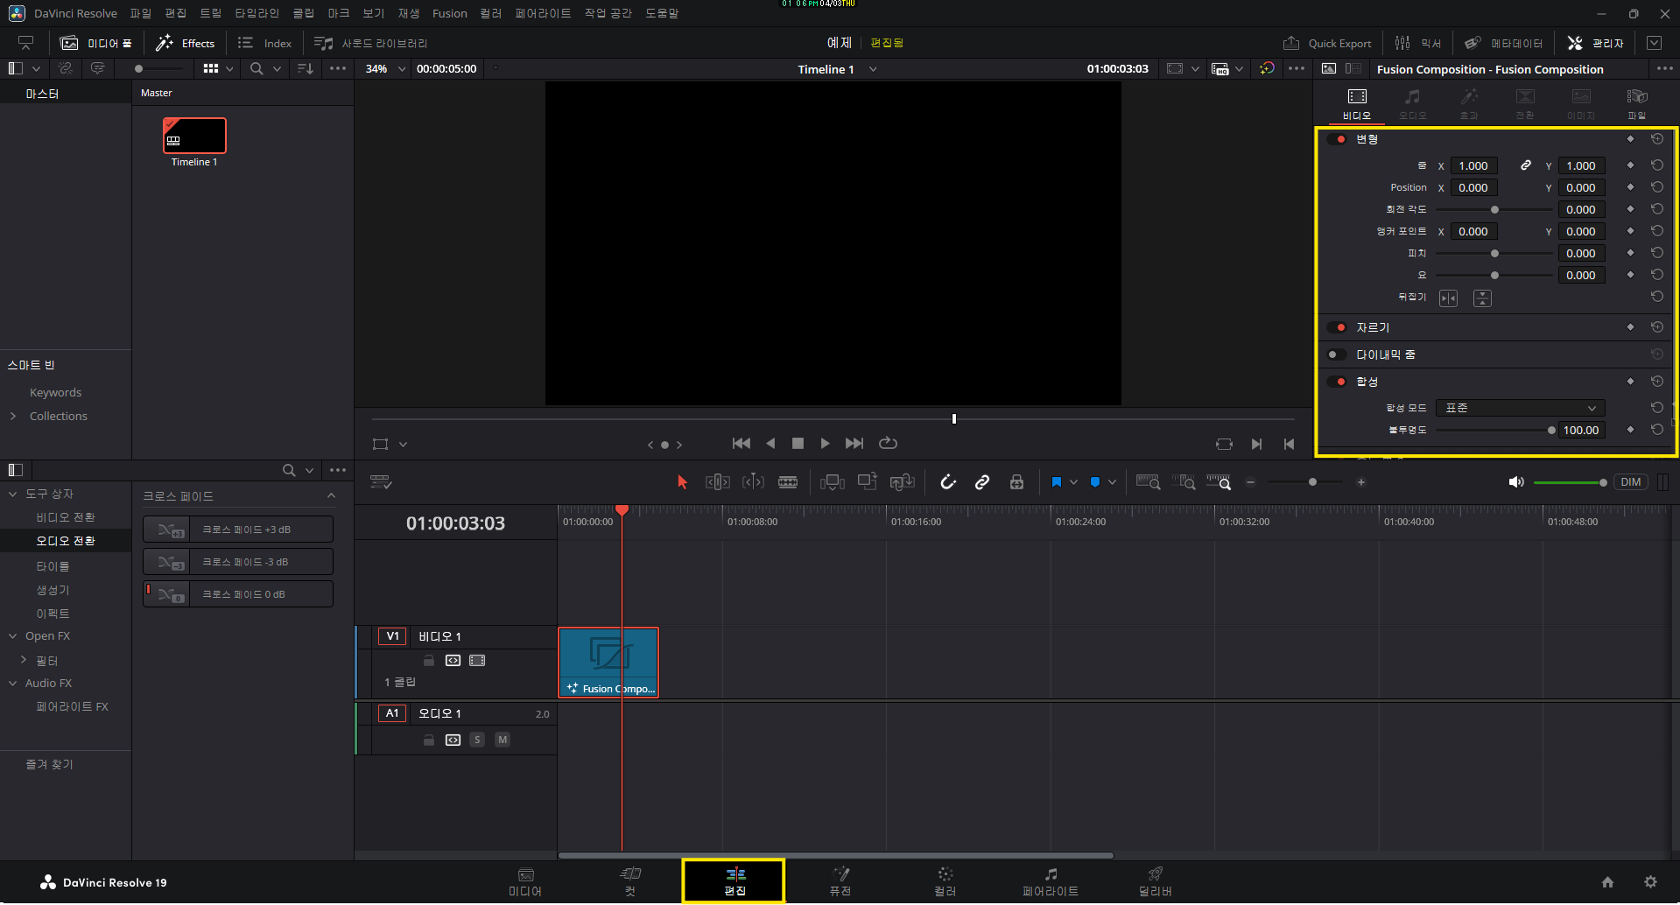This screenshot has height=905, width=1680.
Task: Open Project settings gear icon
Action: pos(1650,882)
